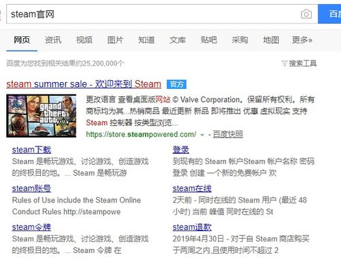Open the steam退款 sublink
The image size is (341, 264).
coord(192,227)
